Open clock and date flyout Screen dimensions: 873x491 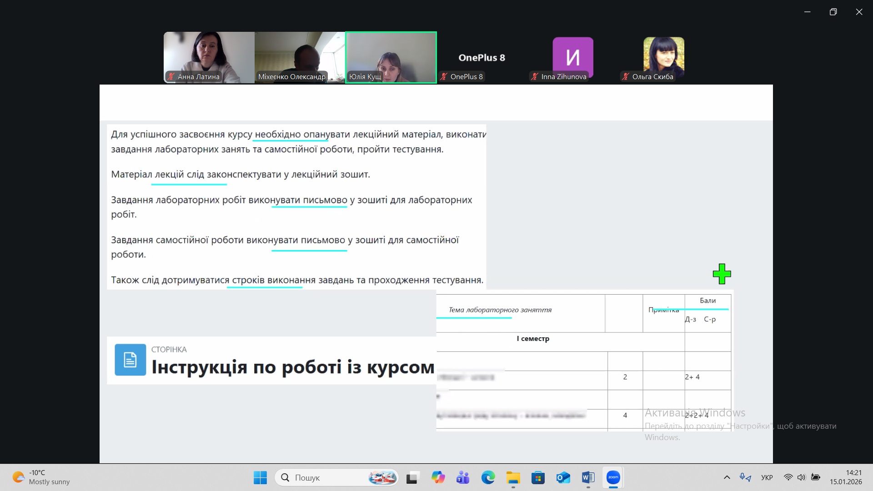point(845,477)
